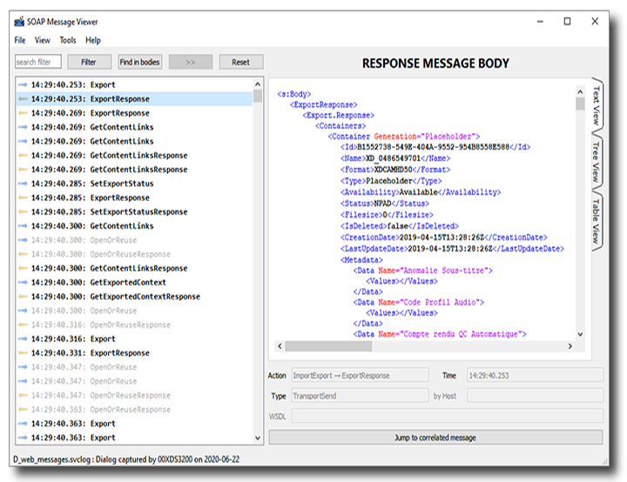Click the response arrow icon beside SetExportStatusResponse
The image size is (627, 482).
point(22,212)
